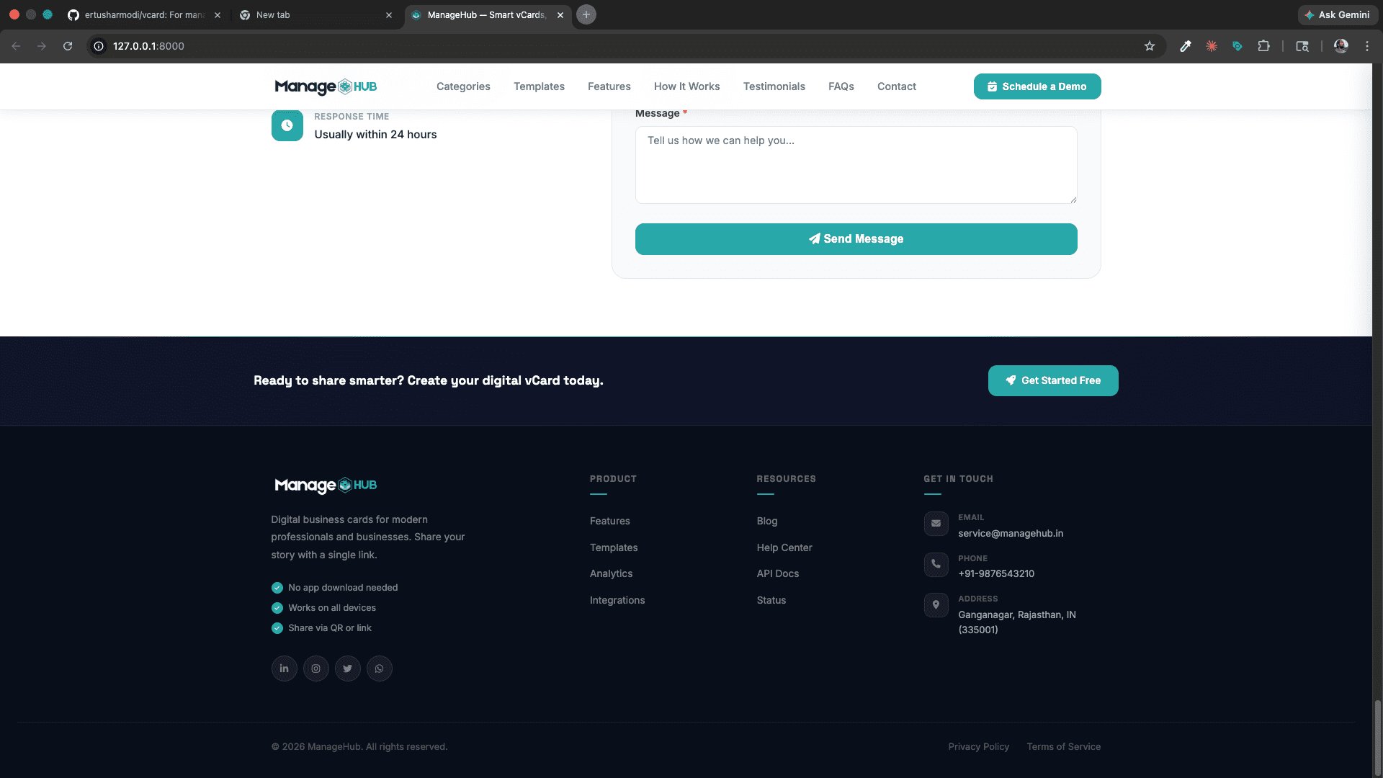This screenshot has width=1383, height=778.
Task: Close the ManageHub browser tab
Action: [560, 14]
